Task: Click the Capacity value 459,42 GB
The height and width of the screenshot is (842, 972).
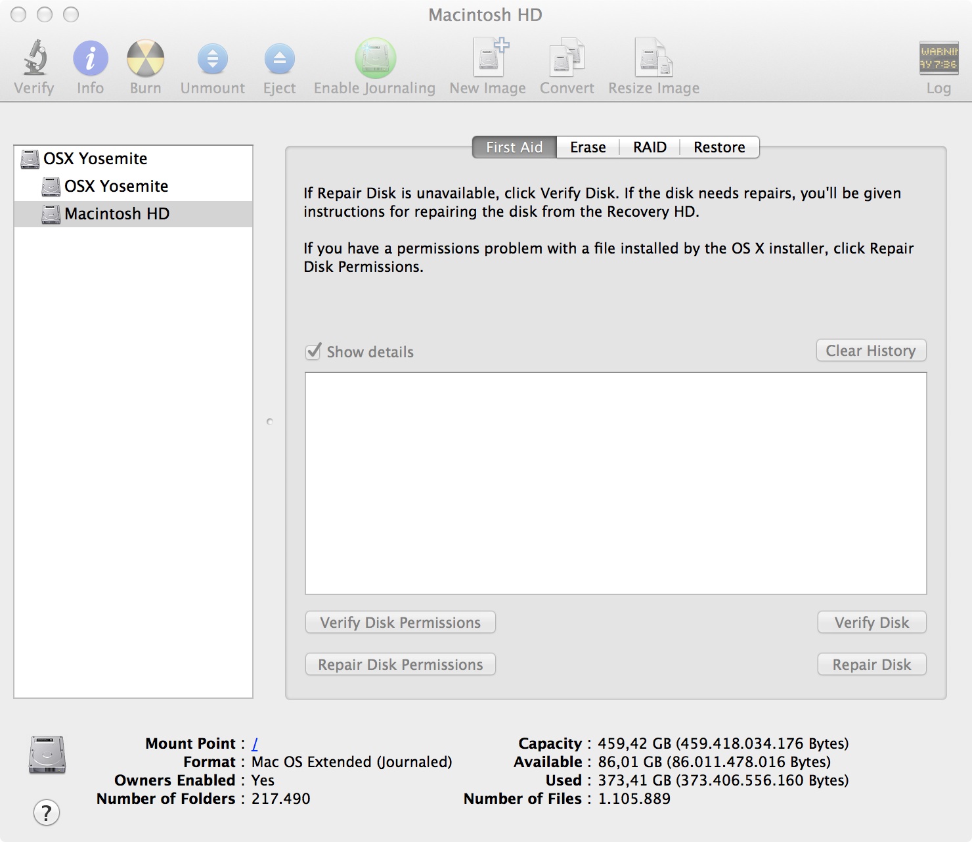Action: (723, 743)
